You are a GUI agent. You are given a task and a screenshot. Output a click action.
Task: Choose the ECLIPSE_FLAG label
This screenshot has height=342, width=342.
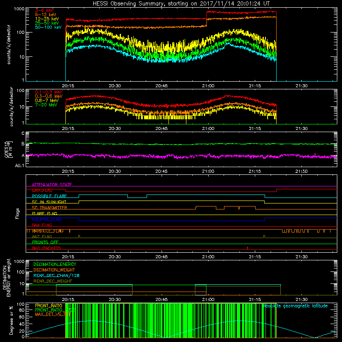click(x=47, y=219)
